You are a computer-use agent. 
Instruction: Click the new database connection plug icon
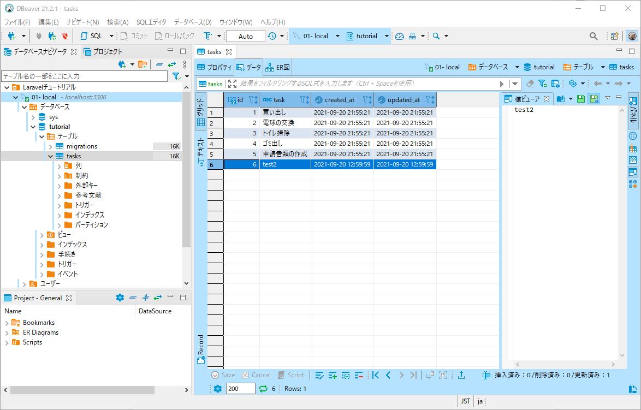pyautogui.click(x=11, y=36)
